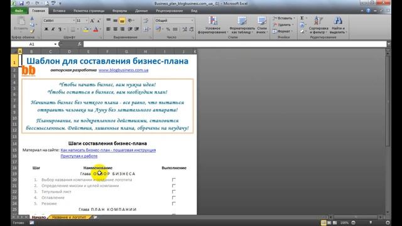Open Conditional Formatting (Условное форматирование)
402x226 pixels.
click(x=213, y=25)
